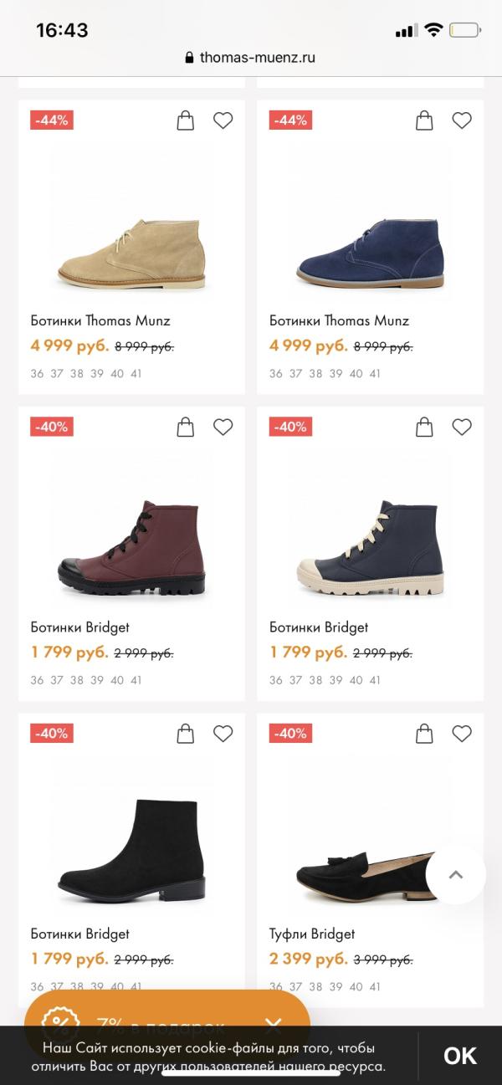The height and width of the screenshot is (1085, 502).
Task: Add Bridget loafers to shopping bag
Action: (x=424, y=734)
